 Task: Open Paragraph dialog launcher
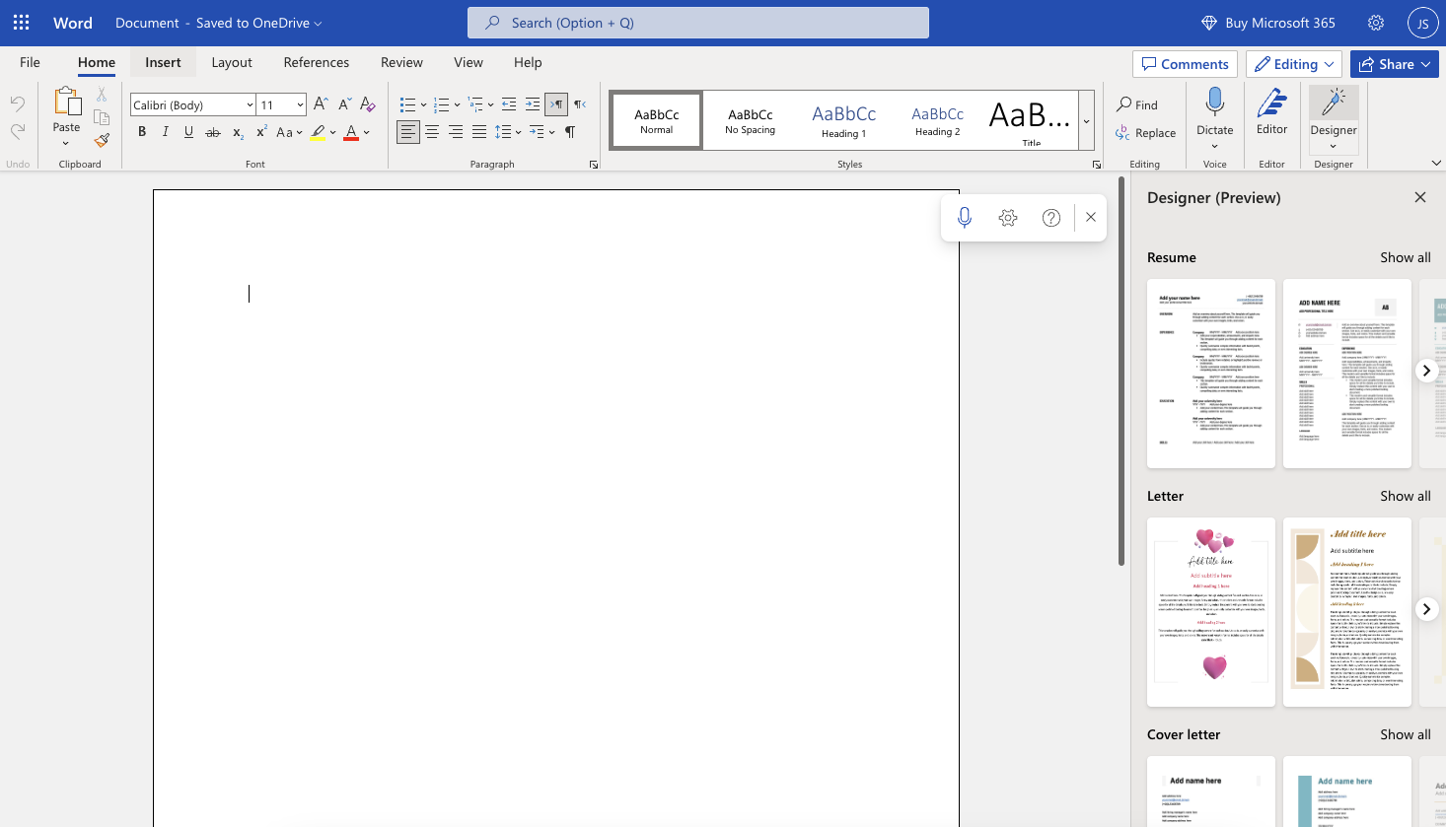coord(594,165)
